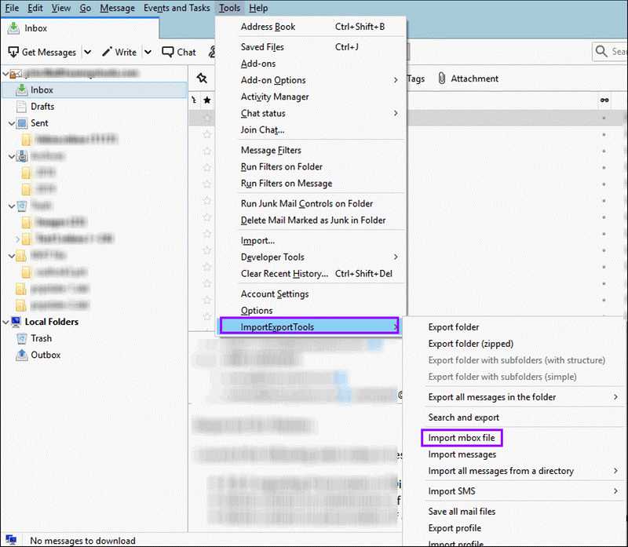Open Events and Tasks menu
The height and width of the screenshot is (547, 628).
click(177, 8)
